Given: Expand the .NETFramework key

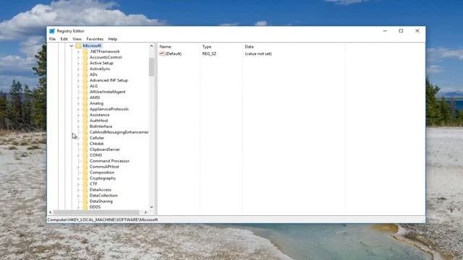Looking at the screenshot, I should coord(78,51).
